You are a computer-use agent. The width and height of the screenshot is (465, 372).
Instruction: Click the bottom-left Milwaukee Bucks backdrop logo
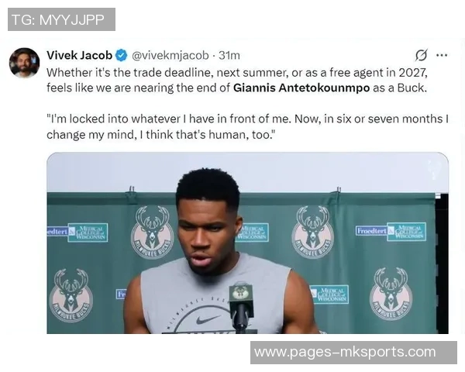[71, 295]
